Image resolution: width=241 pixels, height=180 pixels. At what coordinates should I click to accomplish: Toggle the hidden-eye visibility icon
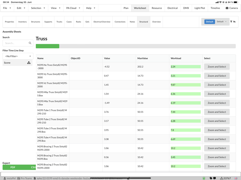[234, 22]
